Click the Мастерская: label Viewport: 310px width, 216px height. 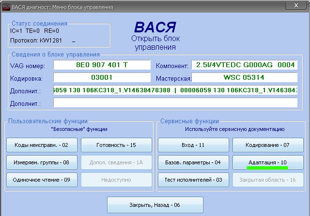173,78
